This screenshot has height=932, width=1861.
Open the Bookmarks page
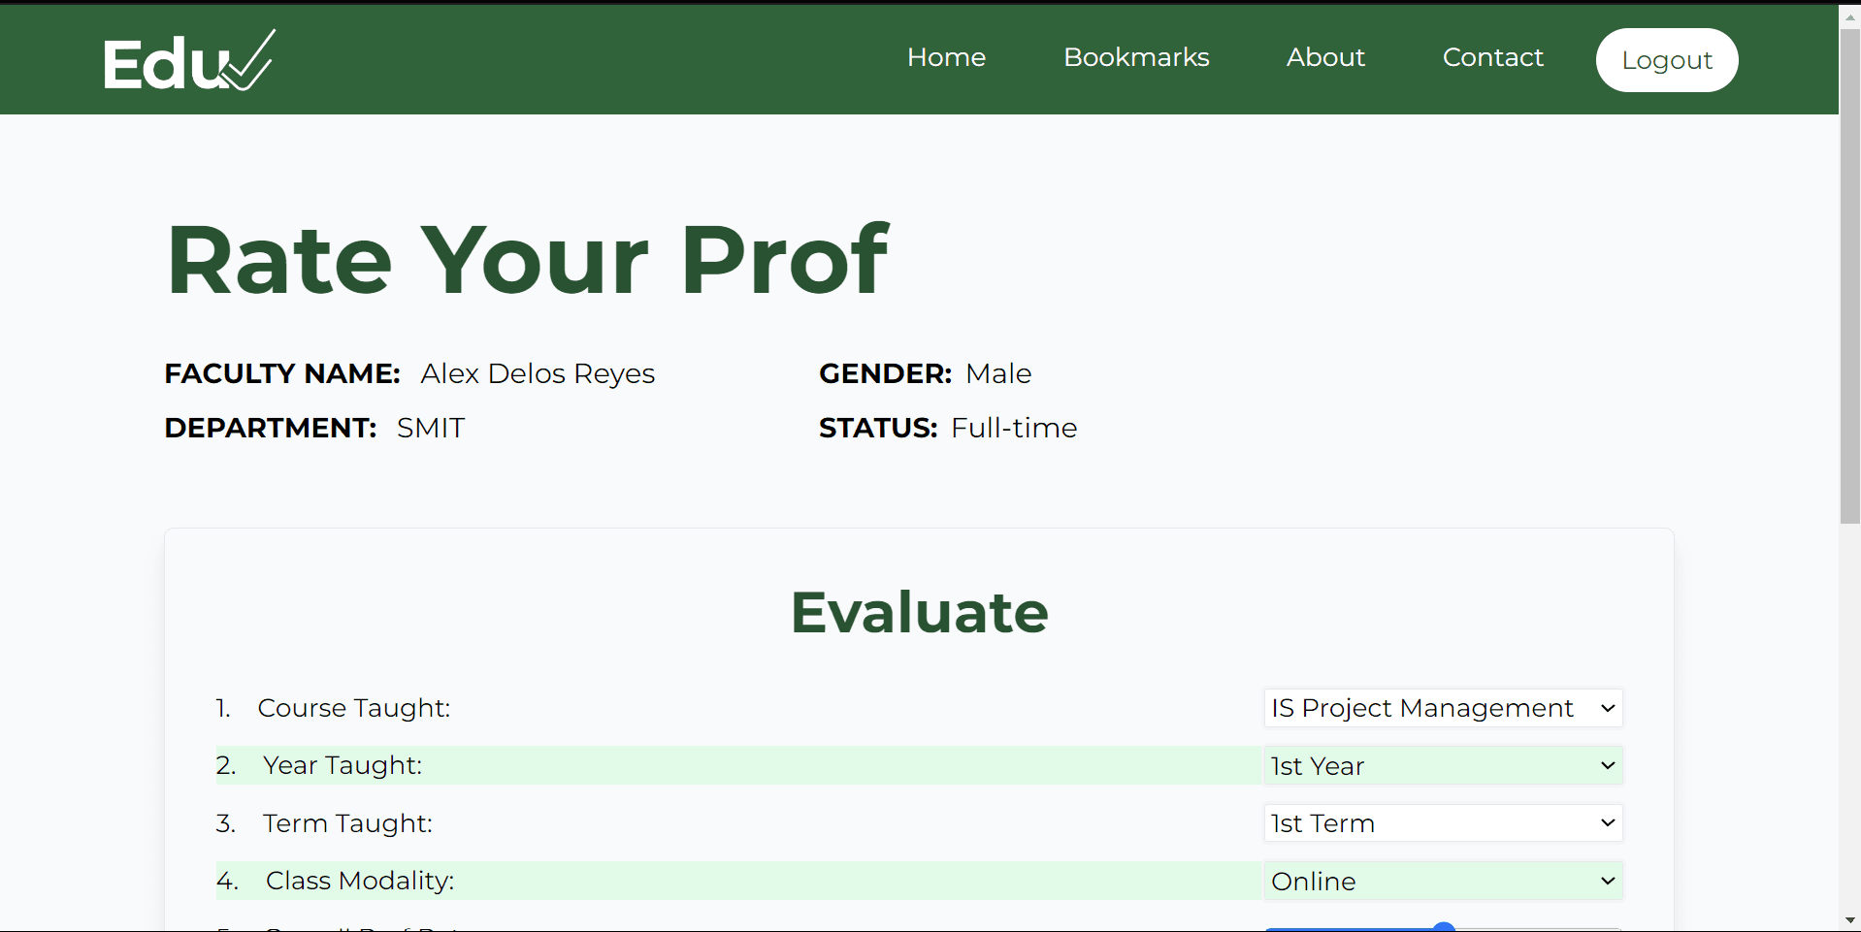1135,57
